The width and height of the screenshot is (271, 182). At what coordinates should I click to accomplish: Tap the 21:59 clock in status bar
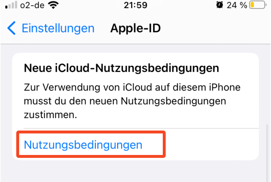[x=135, y=5]
